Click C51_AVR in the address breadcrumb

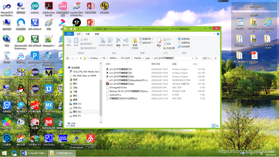[125, 58]
